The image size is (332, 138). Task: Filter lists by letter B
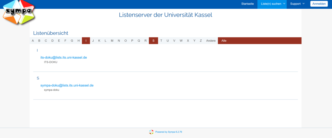click(x=39, y=41)
